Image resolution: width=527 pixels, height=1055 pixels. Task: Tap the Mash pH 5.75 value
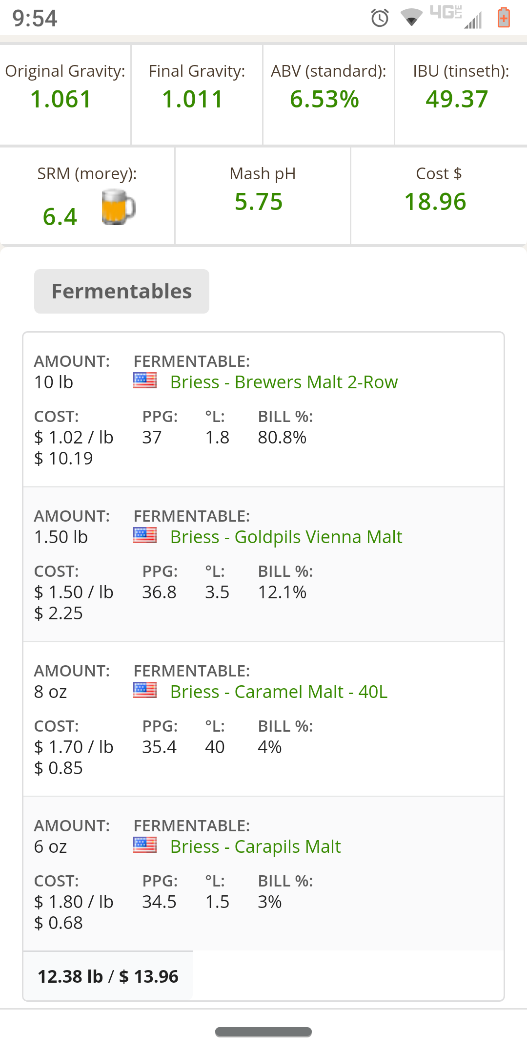click(259, 202)
